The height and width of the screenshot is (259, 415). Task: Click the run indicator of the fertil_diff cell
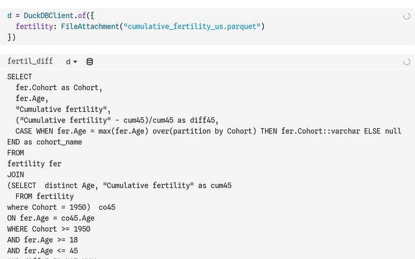(407, 62)
